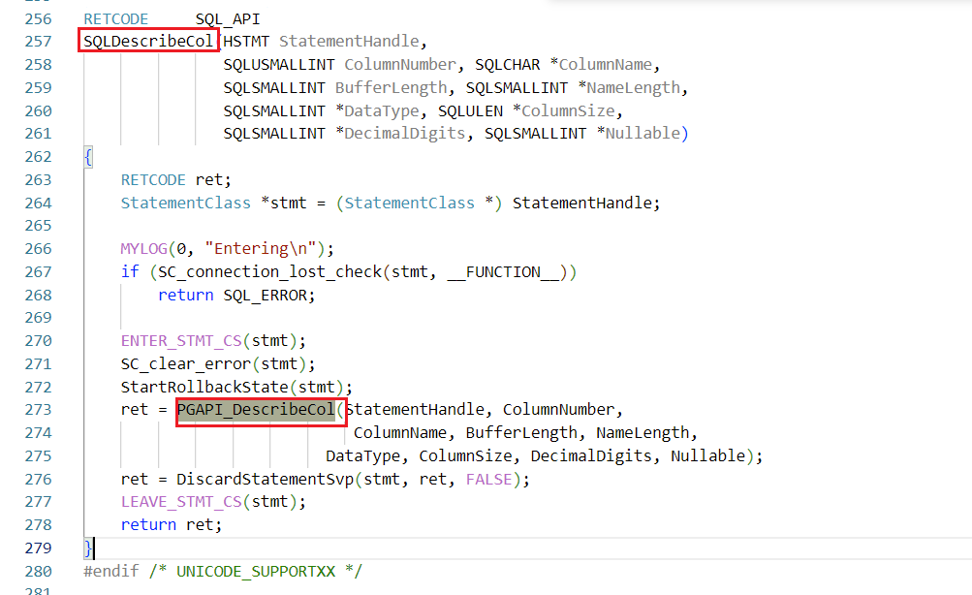This screenshot has height=595, width=972.
Task: Click line number 273 in the gutter
Action: tap(39, 410)
